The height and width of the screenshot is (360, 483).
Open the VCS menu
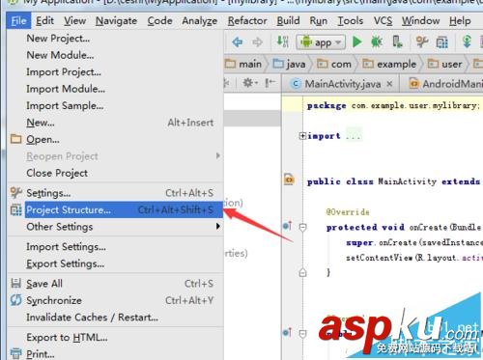(383, 21)
